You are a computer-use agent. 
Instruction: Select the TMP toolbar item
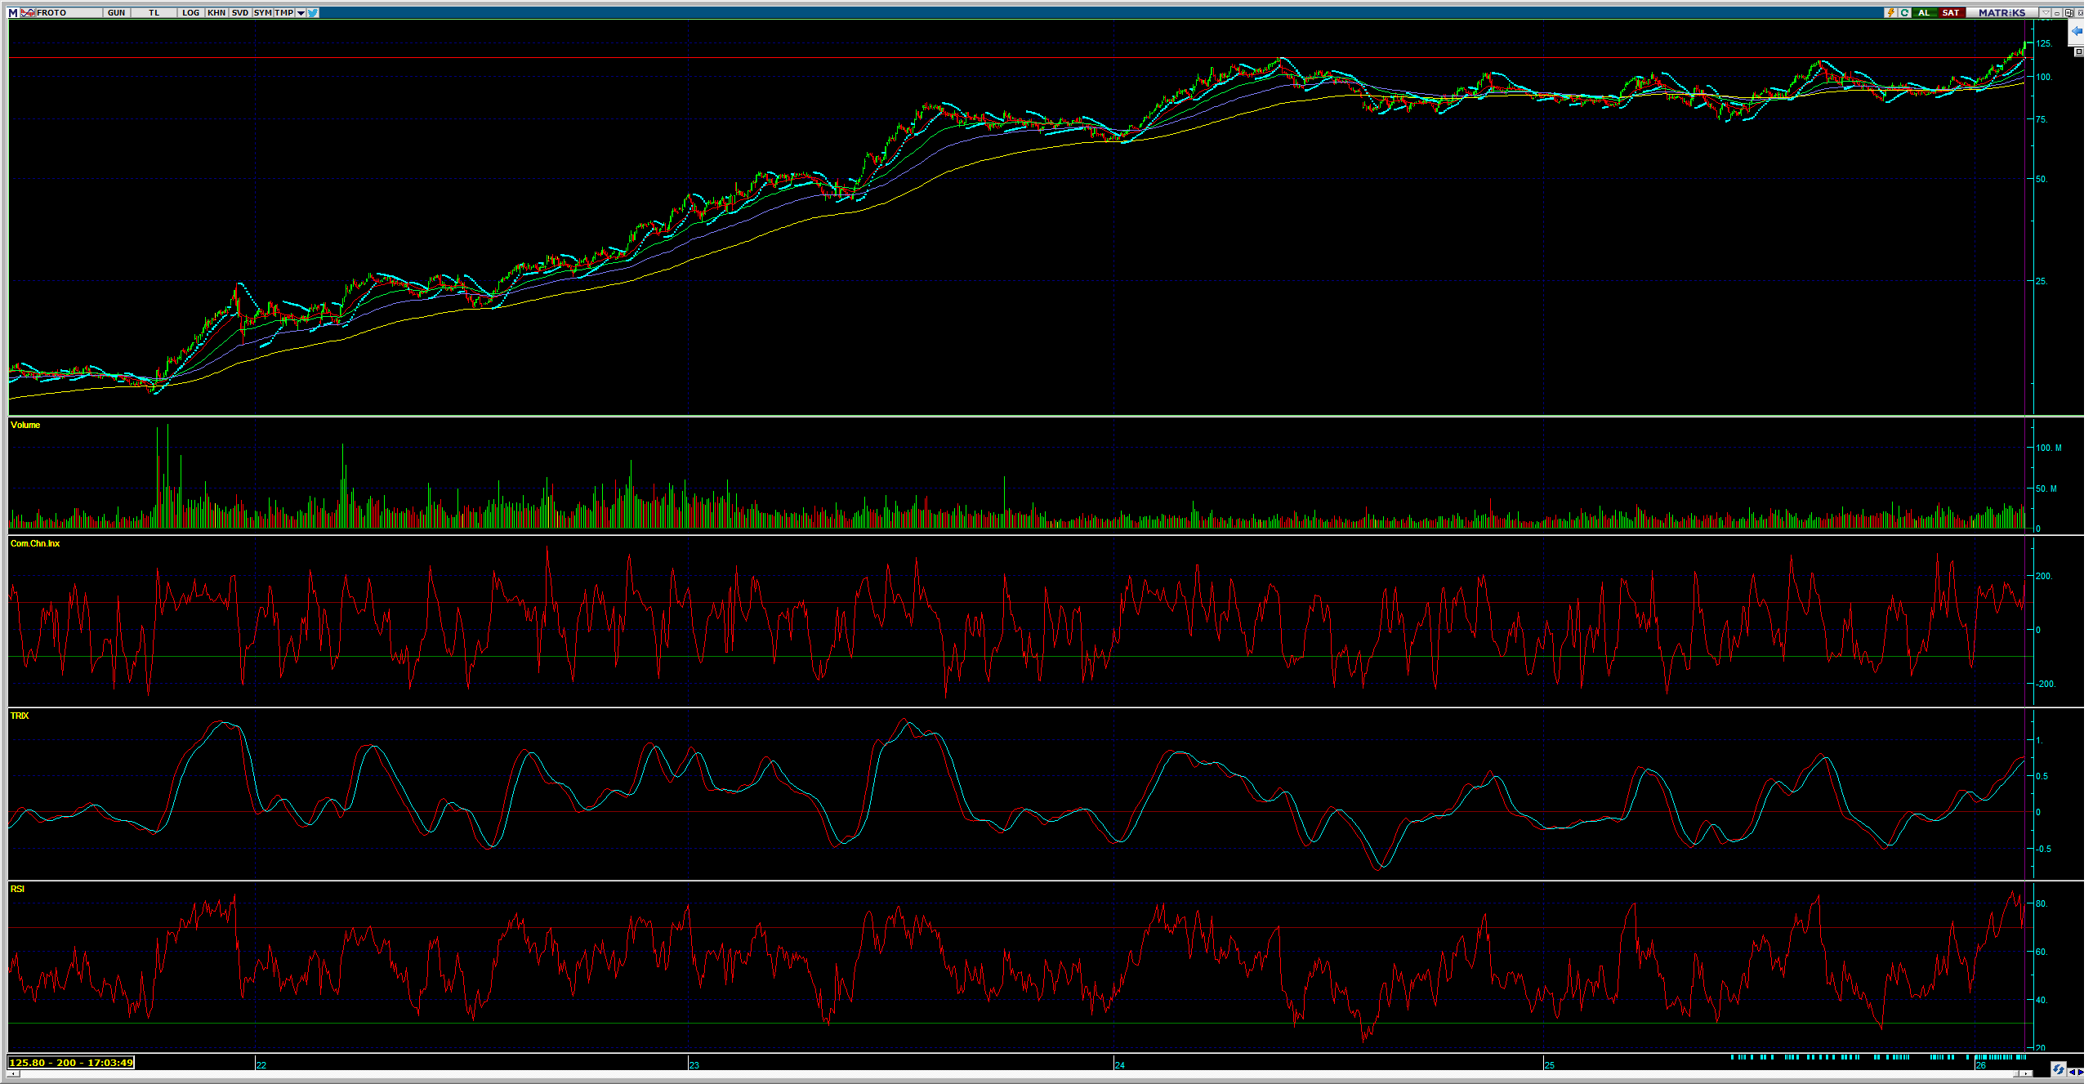(x=283, y=12)
